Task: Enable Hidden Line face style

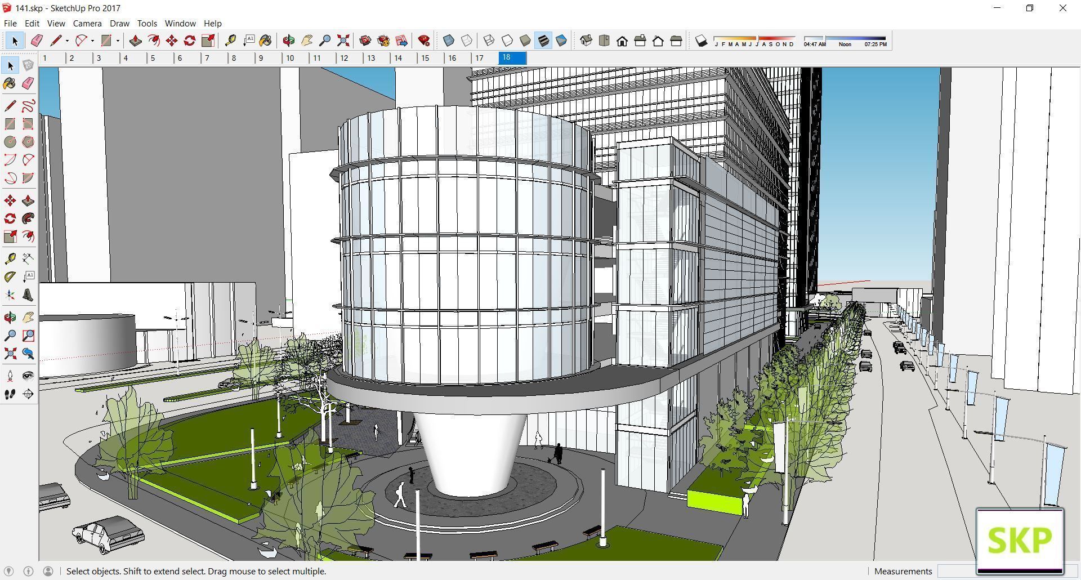Action: (507, 41)
